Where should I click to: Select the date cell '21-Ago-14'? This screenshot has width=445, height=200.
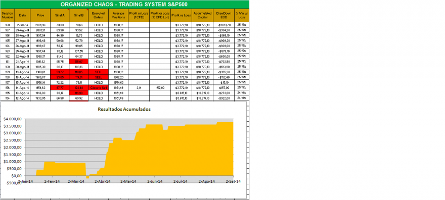[x=22, y=62]
